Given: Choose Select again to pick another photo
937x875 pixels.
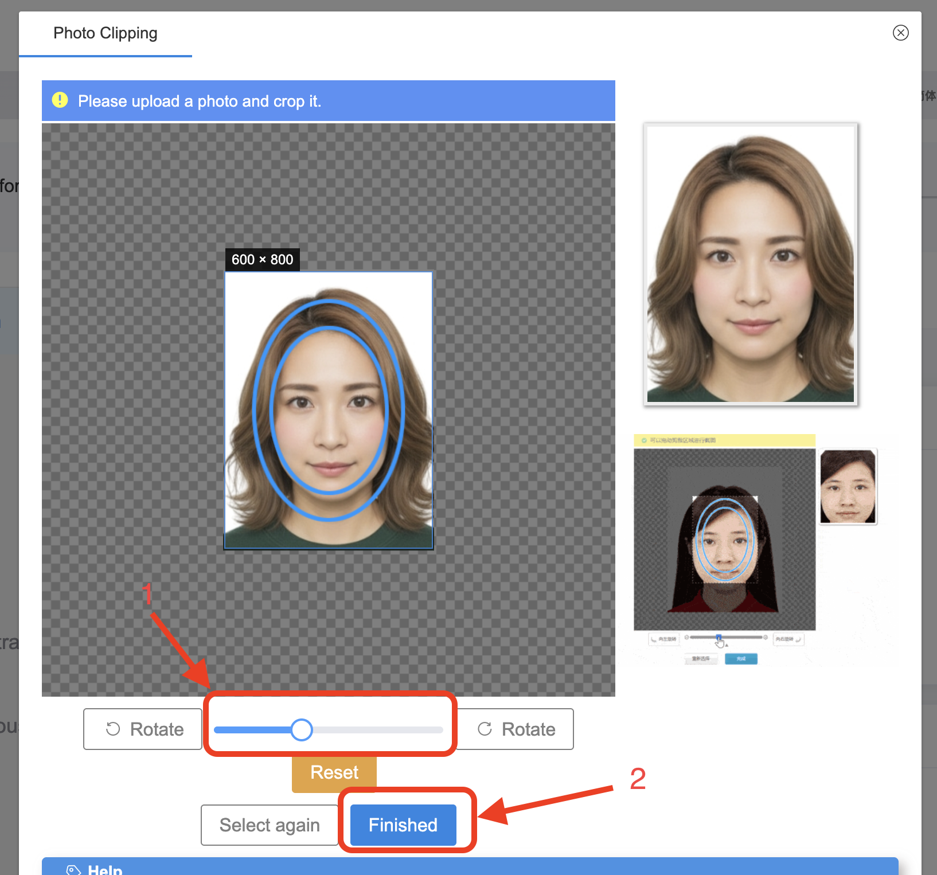Looking at the screenshot, I should 269,825.
